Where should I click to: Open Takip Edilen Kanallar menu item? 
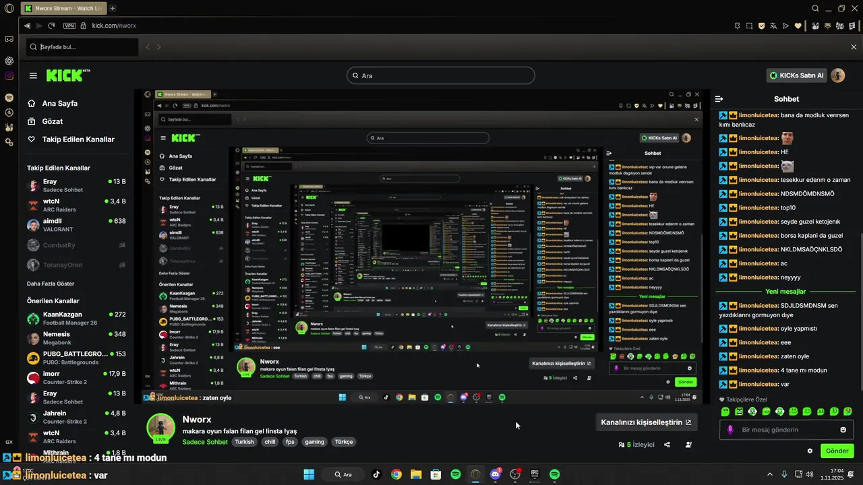[71, 139]
